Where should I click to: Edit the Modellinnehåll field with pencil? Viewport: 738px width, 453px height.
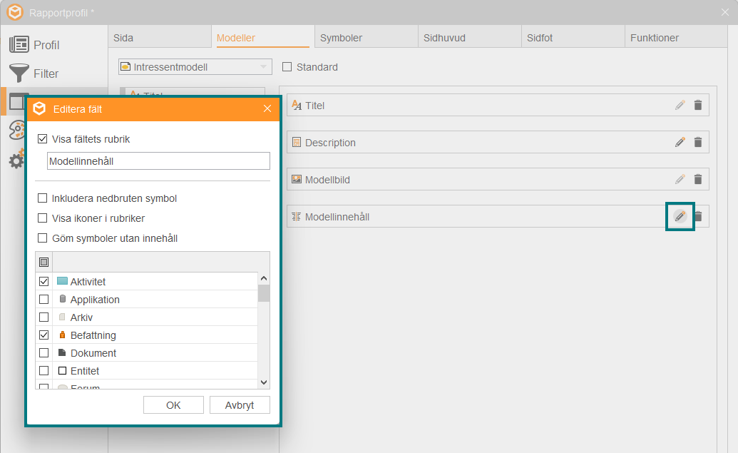pyautogui.click(x=680, y=217)
